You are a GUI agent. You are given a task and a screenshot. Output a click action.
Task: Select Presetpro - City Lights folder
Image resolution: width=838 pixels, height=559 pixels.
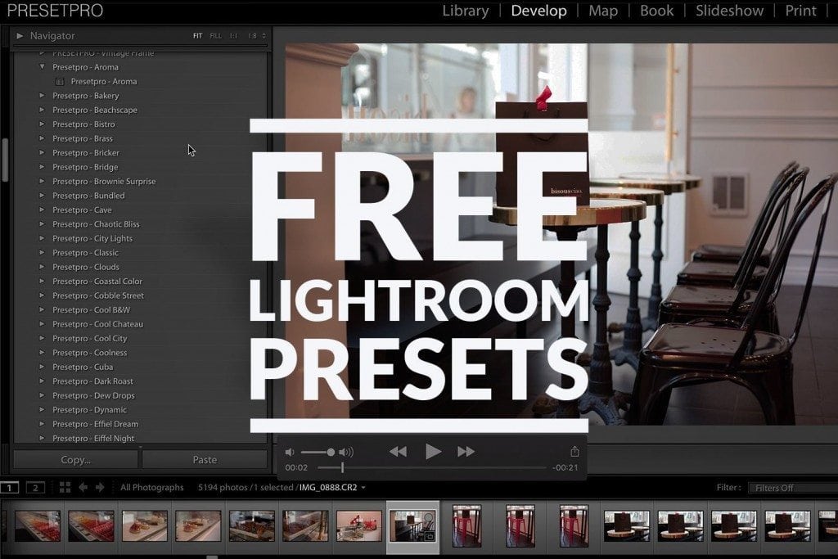[92, 238]
